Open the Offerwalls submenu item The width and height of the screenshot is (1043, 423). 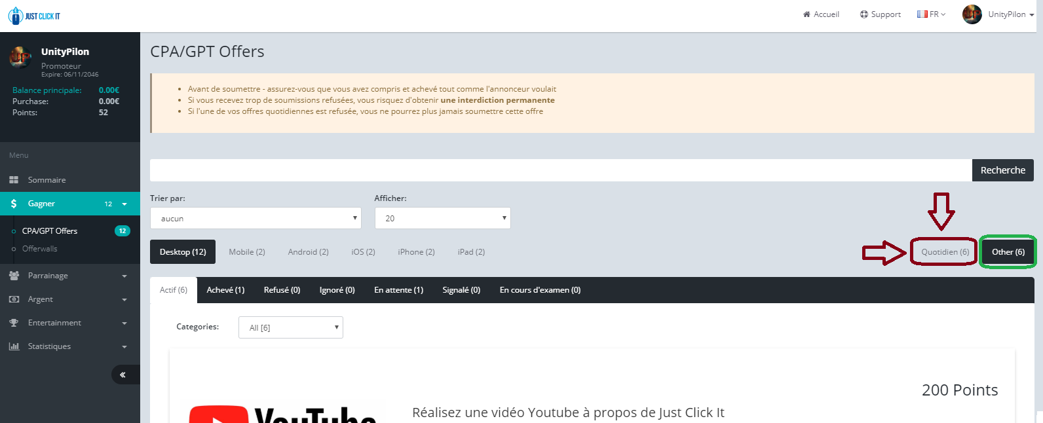(x=40, y=249)
